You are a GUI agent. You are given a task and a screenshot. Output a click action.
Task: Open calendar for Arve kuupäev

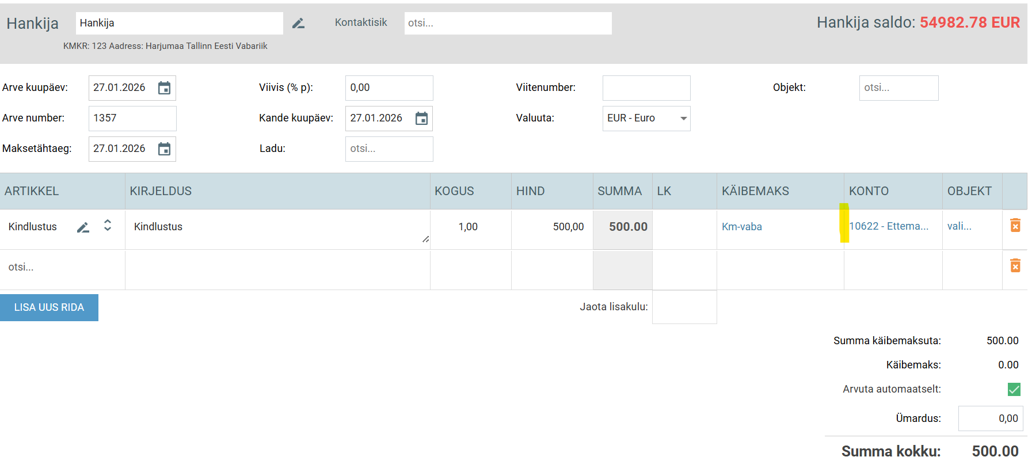tap(164, 88)
